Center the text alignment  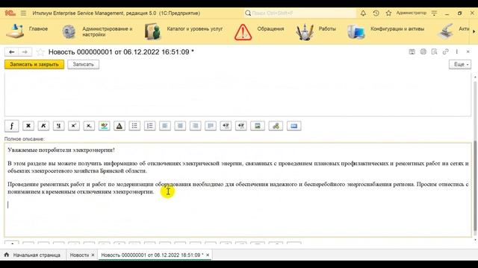point(180,126)
